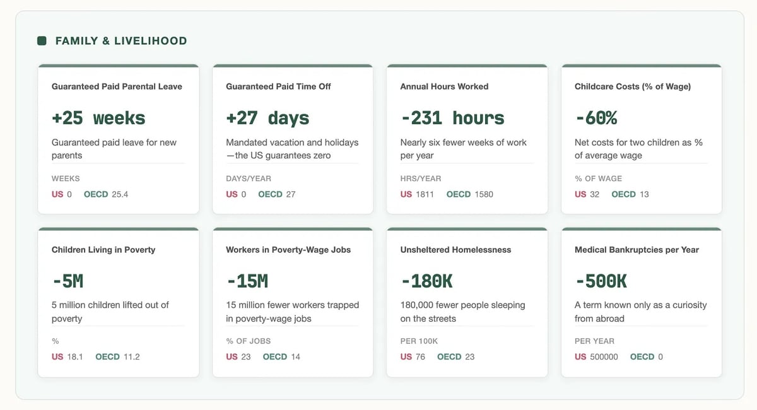Click the Annual Hours Worked card title

coord(444,86)
